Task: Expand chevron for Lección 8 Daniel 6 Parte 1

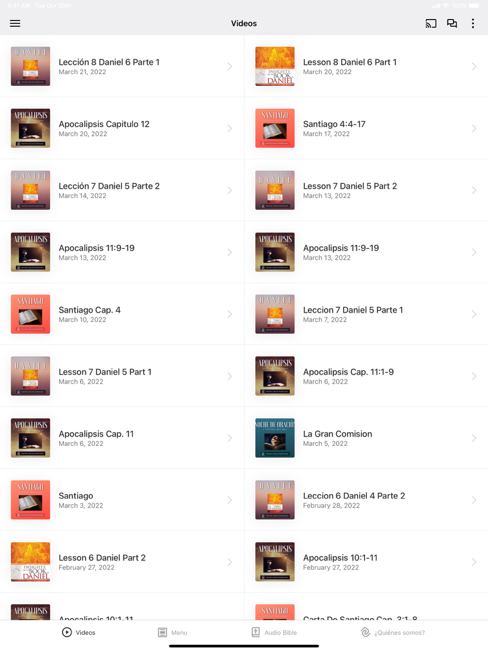Action: pyautogui.click(x=229, y=66)
